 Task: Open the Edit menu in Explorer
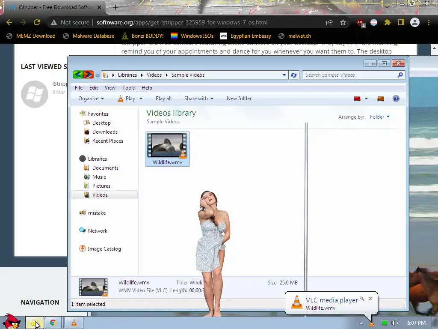tap(93, 87)
